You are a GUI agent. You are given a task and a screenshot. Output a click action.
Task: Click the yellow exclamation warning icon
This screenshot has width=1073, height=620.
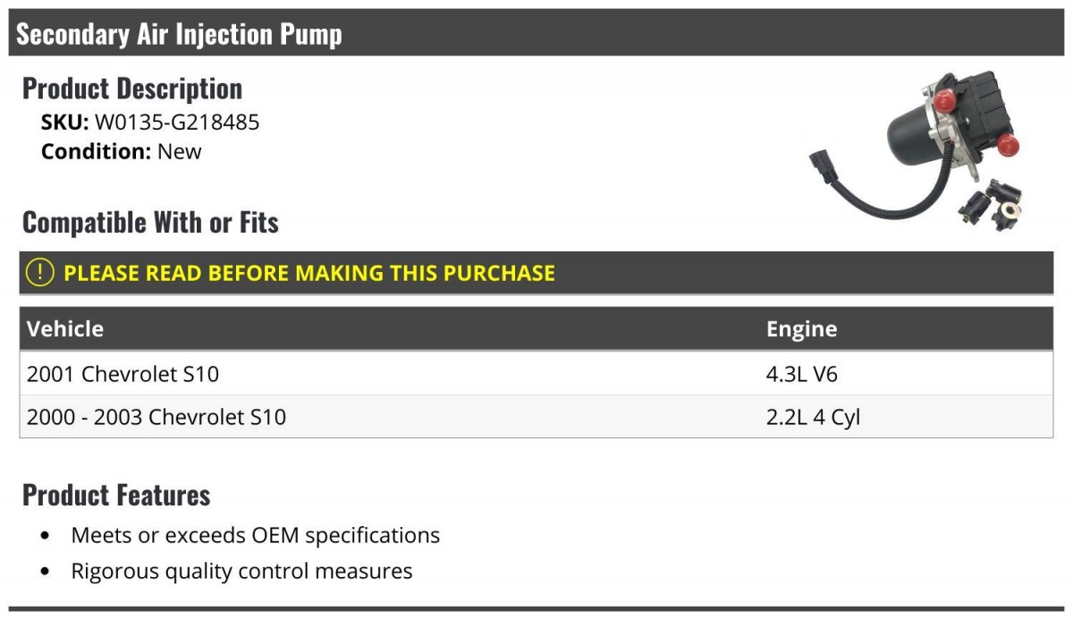[40, 273]
